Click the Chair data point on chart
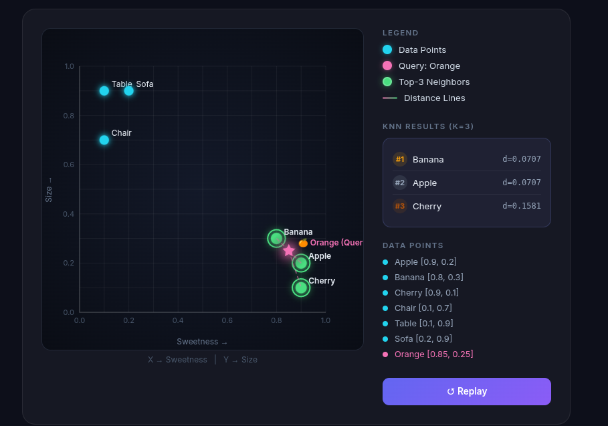 pyautogui.click(x=104, y=140)
